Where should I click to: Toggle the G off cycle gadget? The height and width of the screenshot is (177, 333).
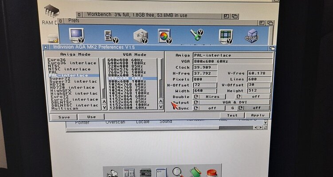253,108
